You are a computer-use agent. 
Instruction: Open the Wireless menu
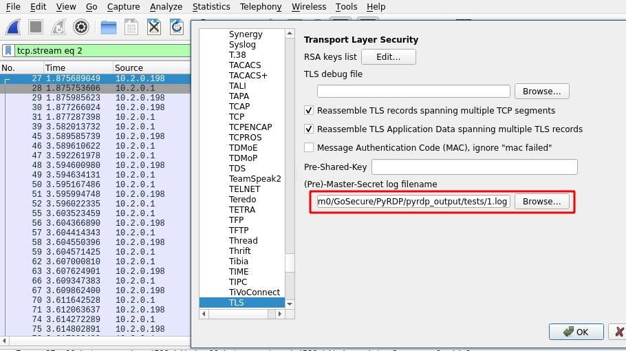[309, 7]
